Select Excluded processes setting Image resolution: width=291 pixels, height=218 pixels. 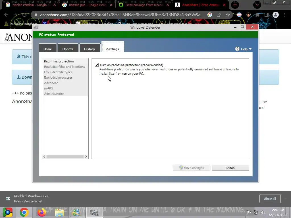click(58, 77)
